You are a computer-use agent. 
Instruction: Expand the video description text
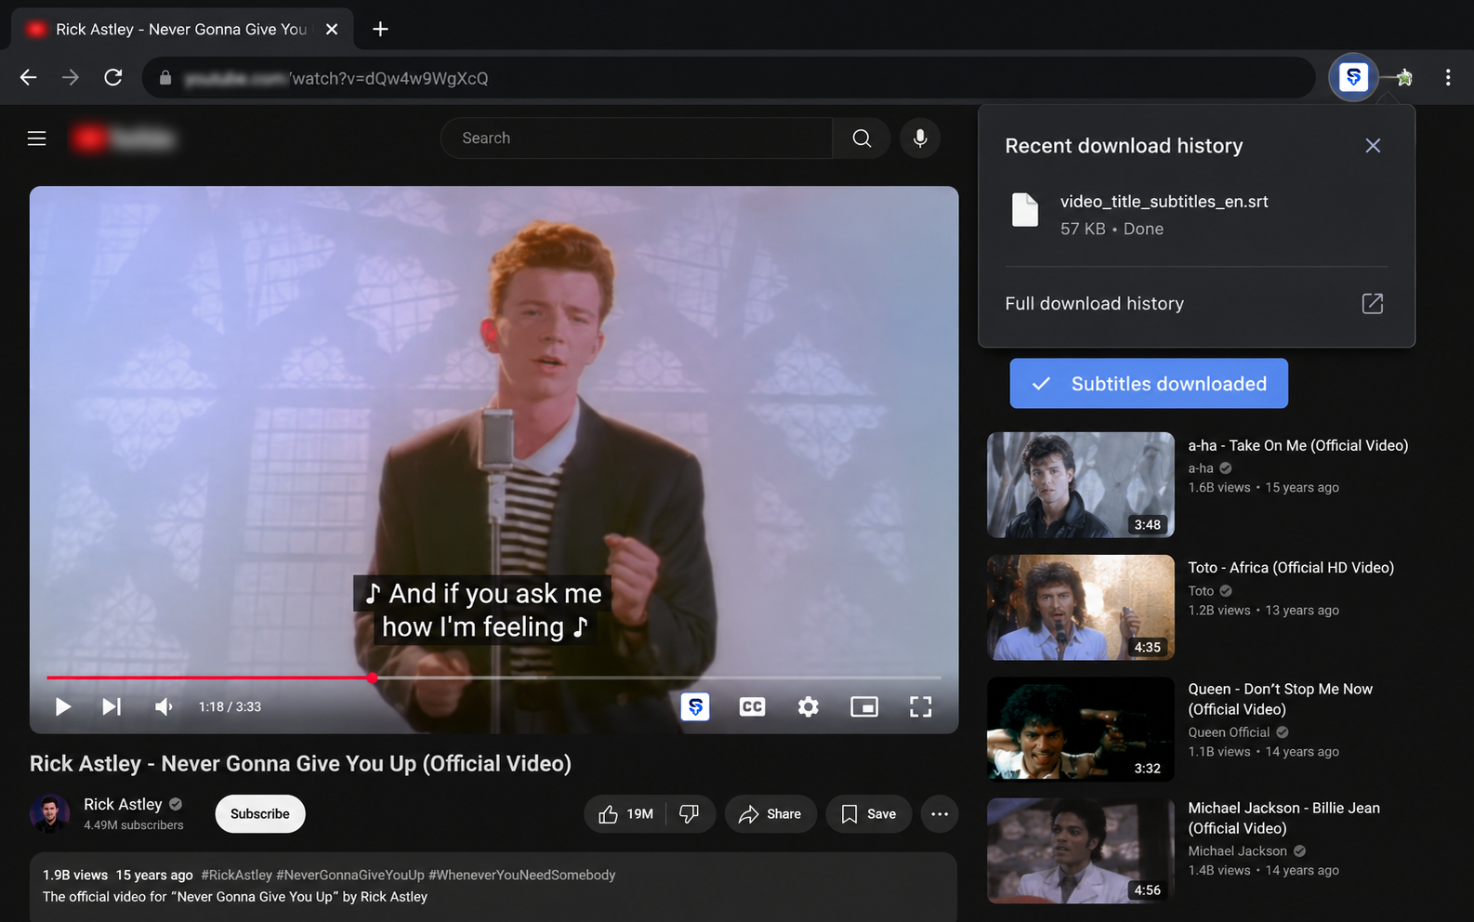pyautogui.click(x=235, y=897)
